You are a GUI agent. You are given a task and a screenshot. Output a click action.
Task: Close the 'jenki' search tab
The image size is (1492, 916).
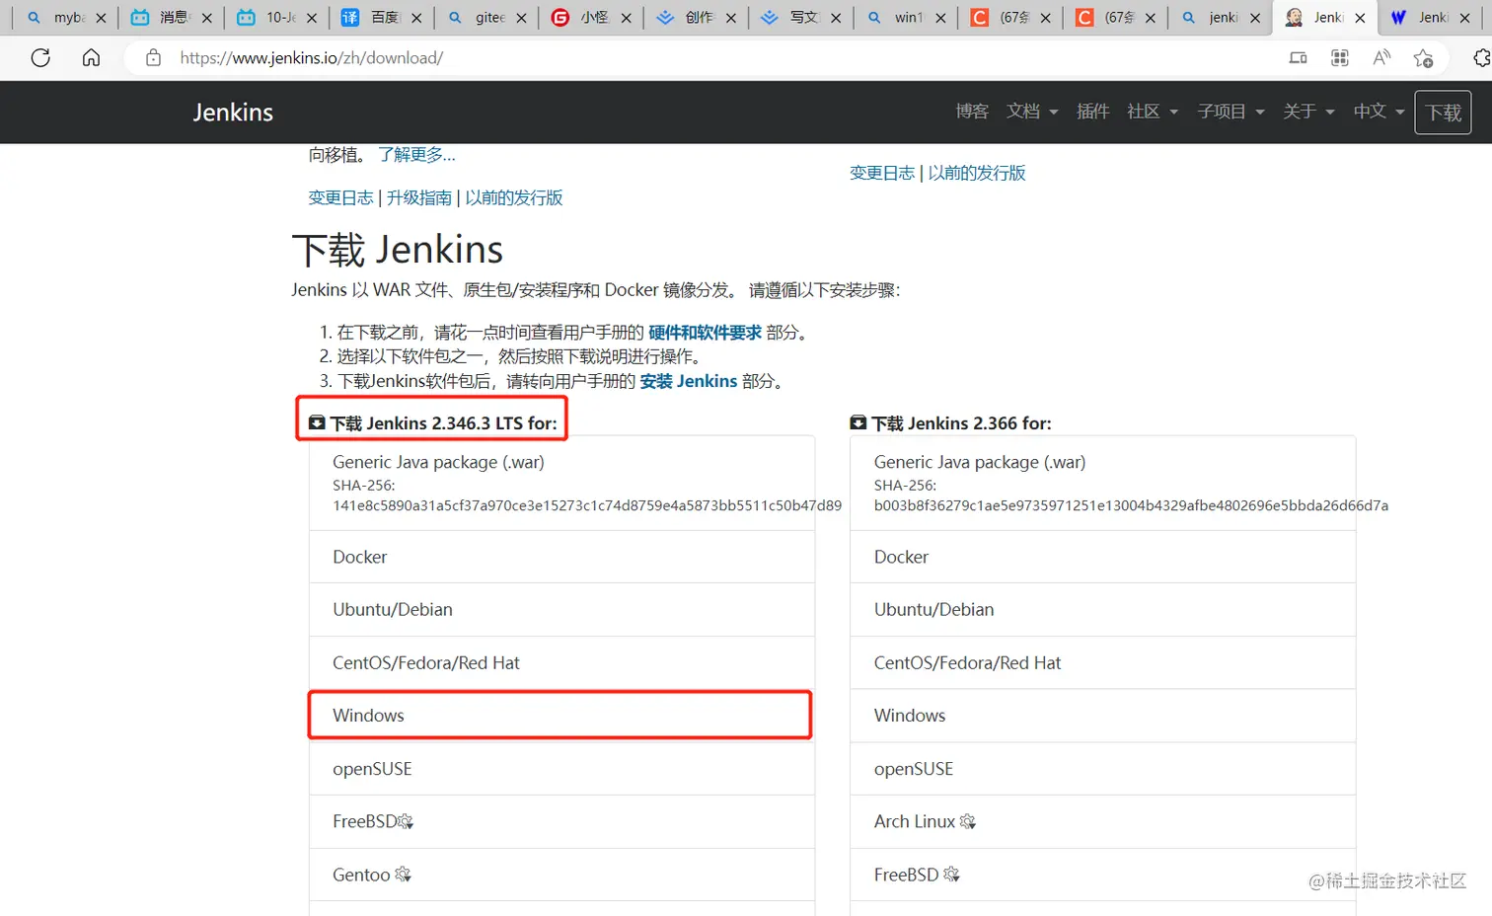pos(1255,18)
